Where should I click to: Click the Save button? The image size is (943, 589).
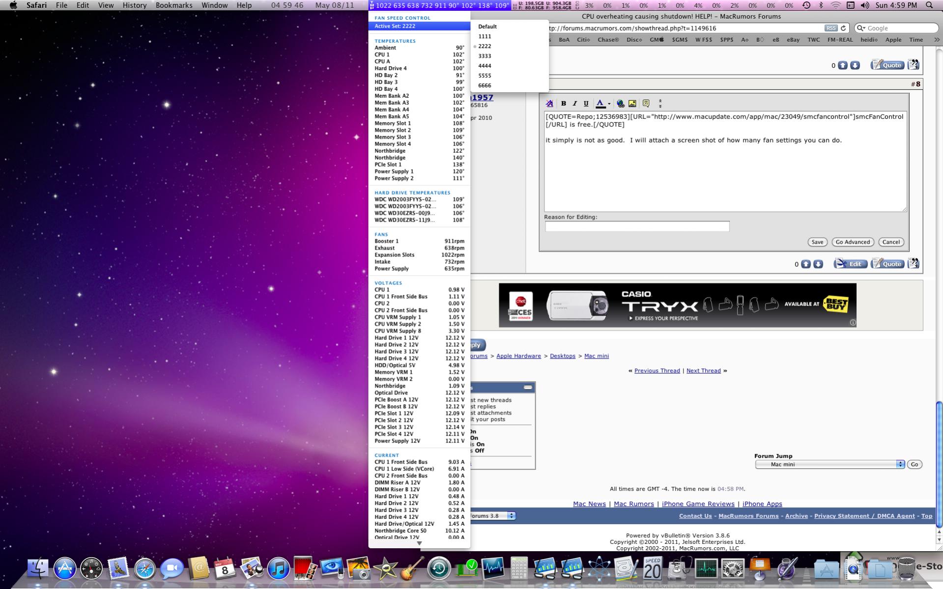click(x=817, y=242)
